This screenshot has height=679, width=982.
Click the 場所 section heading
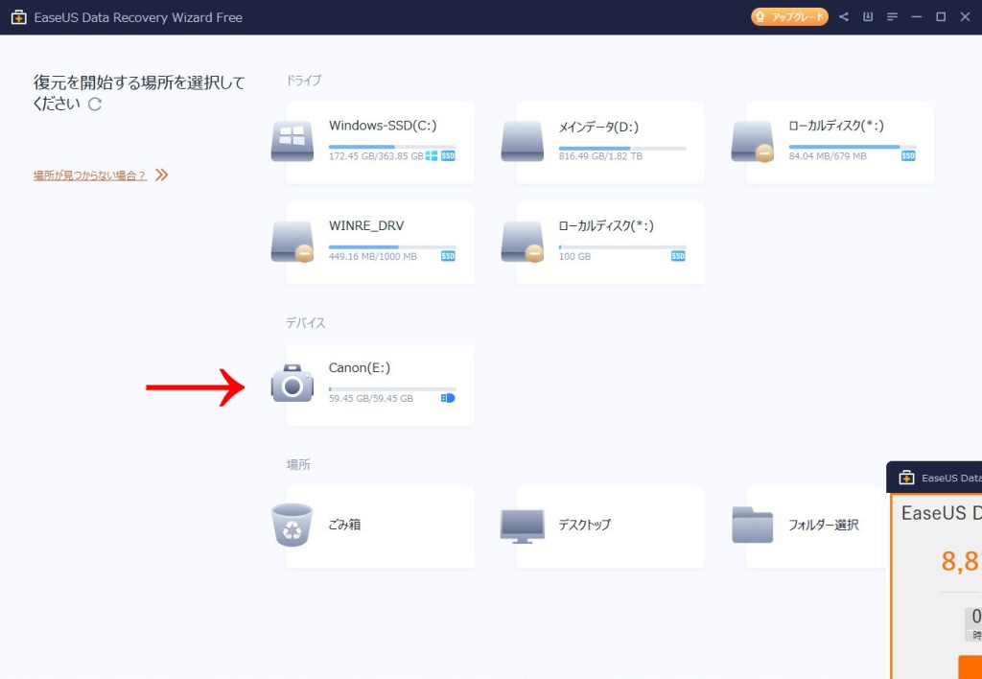click(x=299, y=465)
